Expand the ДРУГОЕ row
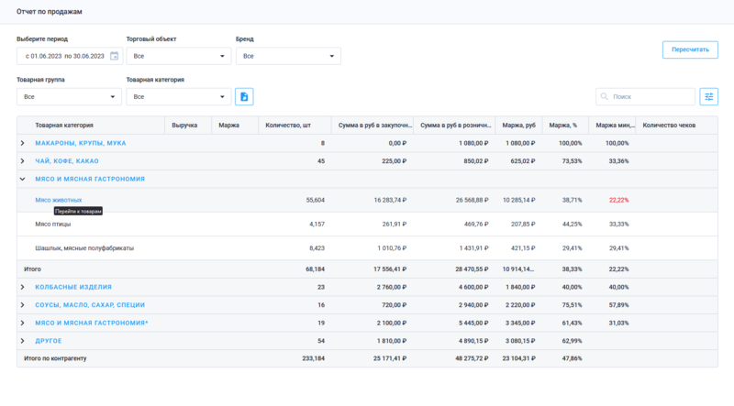Image resolution: width=734 pixels, height=406 pixels. coord(22,341)
